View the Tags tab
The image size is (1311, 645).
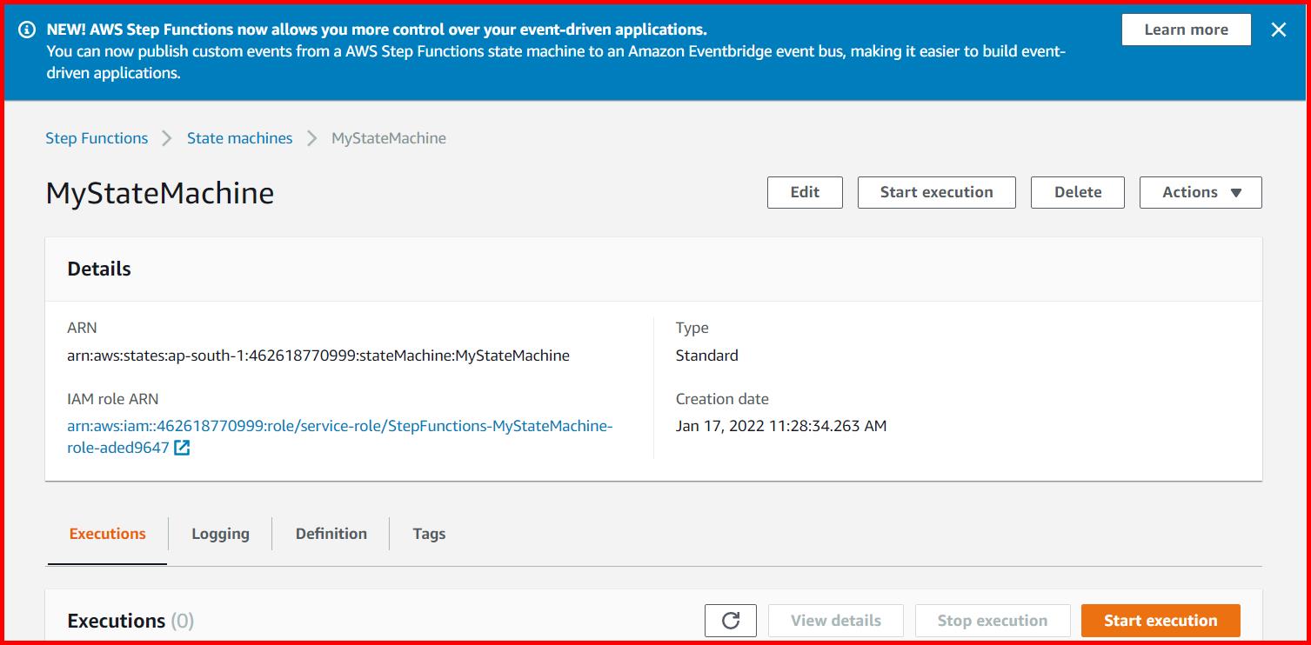[429, 533]
